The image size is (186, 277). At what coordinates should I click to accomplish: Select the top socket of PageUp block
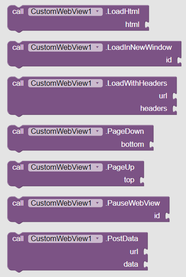pos(142,180)
